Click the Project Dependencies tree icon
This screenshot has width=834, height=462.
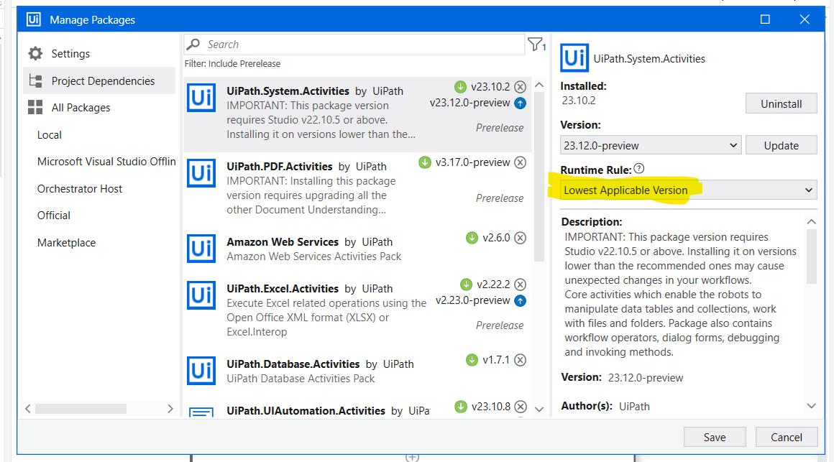pos(36,80)
